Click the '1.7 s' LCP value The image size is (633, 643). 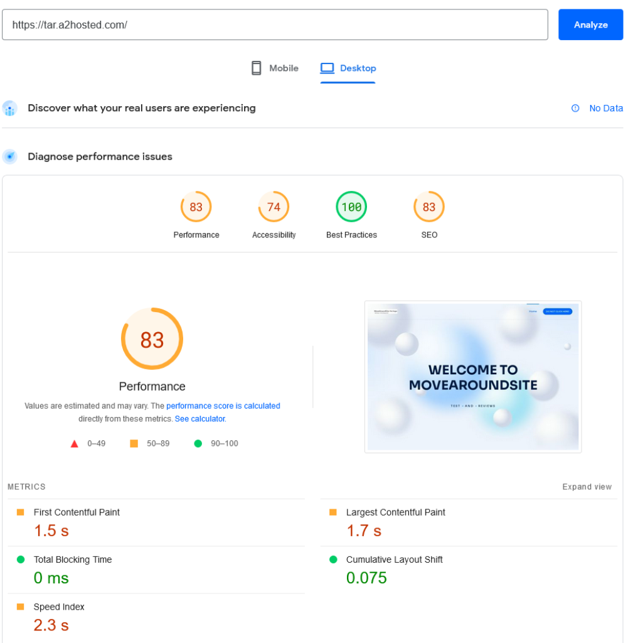364,531
